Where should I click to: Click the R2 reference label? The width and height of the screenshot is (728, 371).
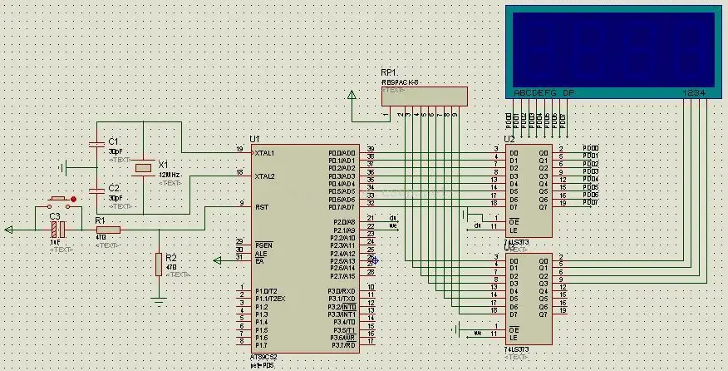(171, 258)
